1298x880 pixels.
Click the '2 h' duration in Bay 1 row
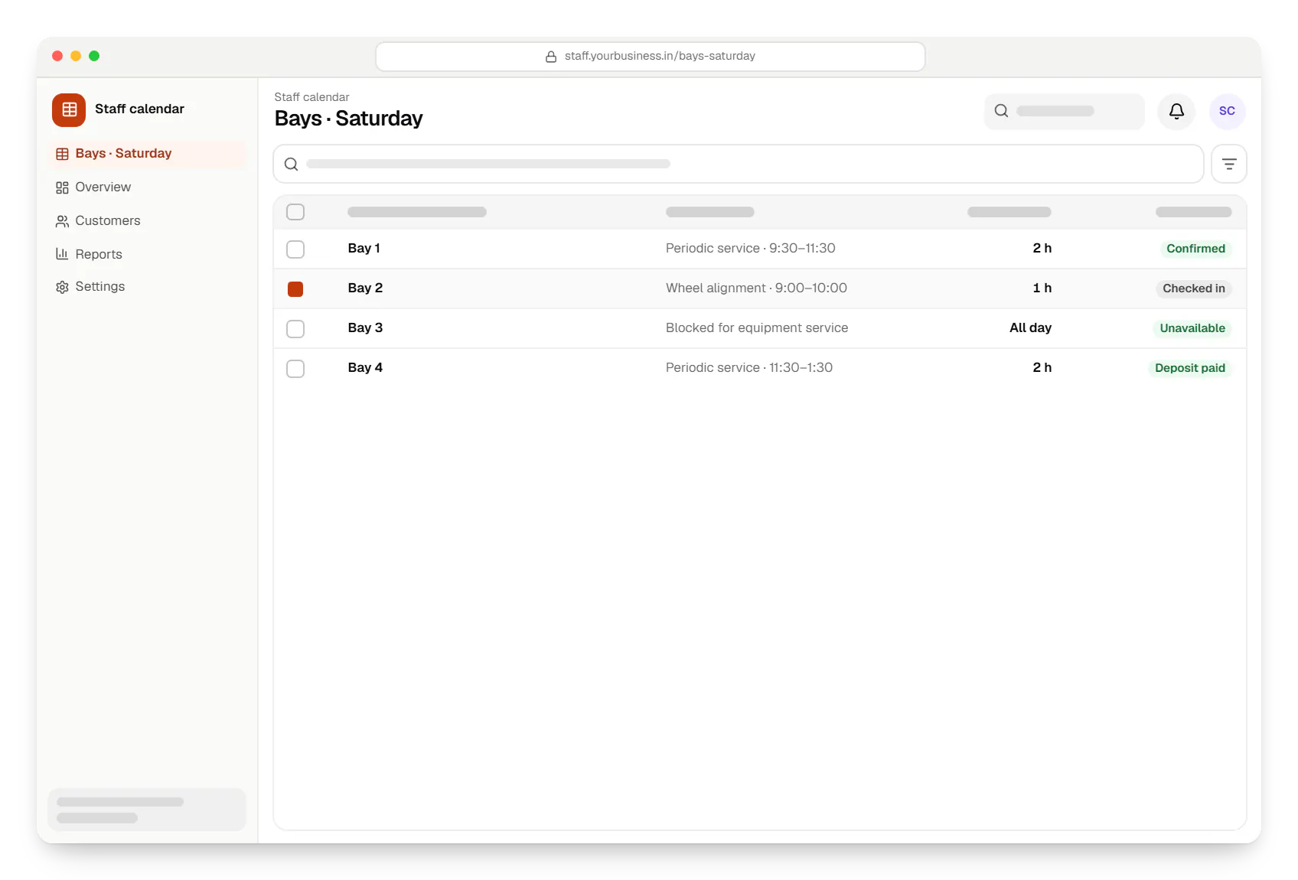tap(1042, 249)
